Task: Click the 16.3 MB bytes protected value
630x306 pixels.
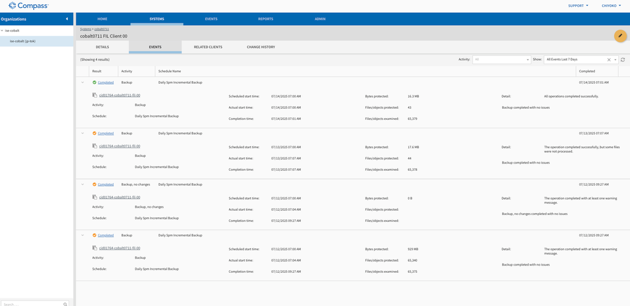Action: pos(413,96)
